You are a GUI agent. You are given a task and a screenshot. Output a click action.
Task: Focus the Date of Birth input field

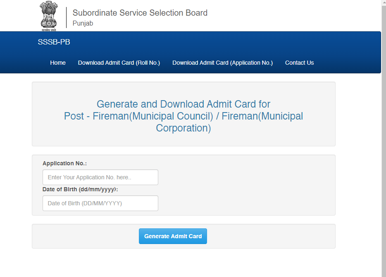tap(100, 203)
